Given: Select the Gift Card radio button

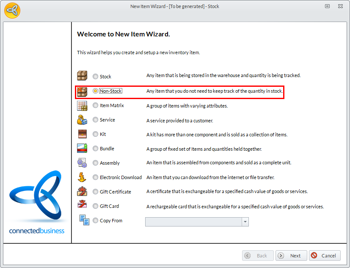Looking at the screenshot, I should 95,206.
